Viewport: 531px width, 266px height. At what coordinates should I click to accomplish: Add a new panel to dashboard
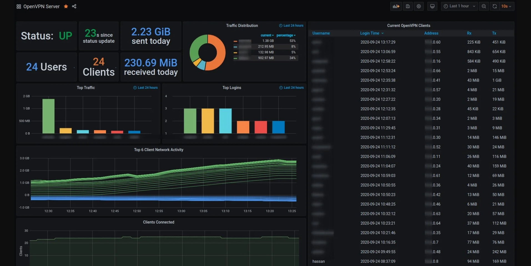(396, 6)
